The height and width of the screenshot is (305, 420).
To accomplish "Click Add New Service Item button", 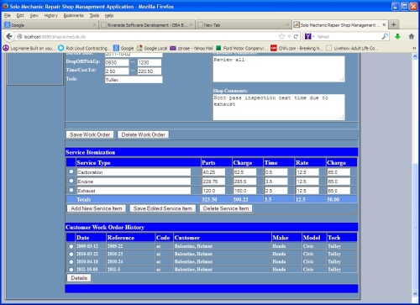I will (x=97, y=208).
